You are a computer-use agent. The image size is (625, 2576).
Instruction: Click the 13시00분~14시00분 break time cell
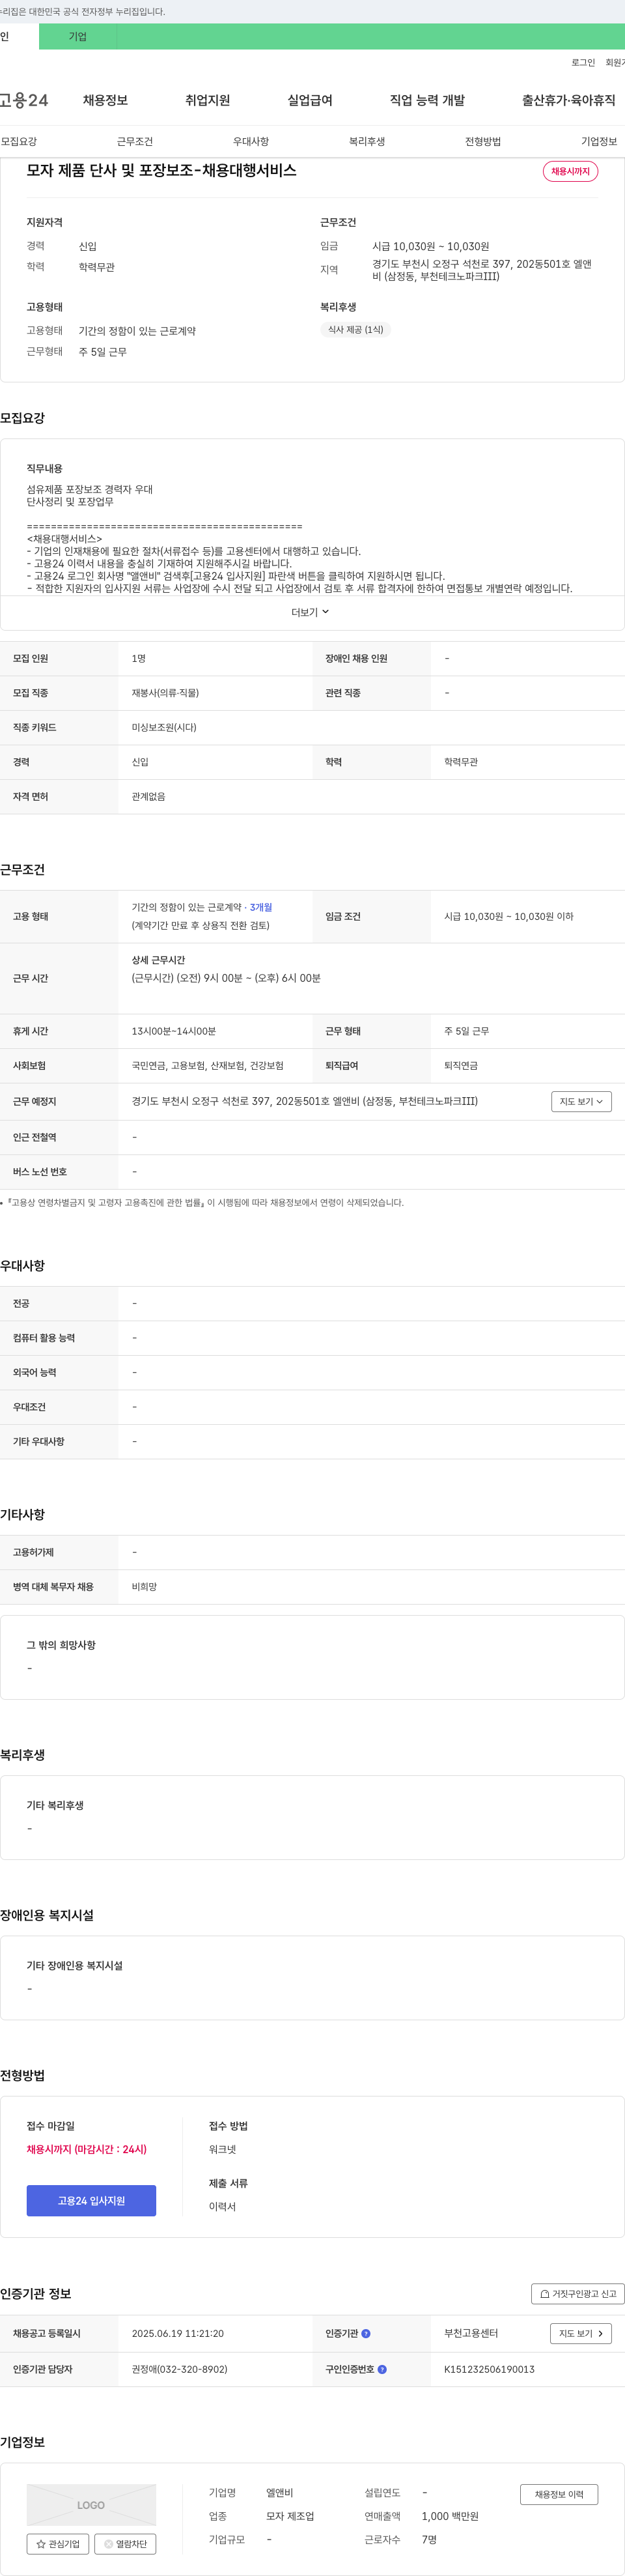point(174,1031)
